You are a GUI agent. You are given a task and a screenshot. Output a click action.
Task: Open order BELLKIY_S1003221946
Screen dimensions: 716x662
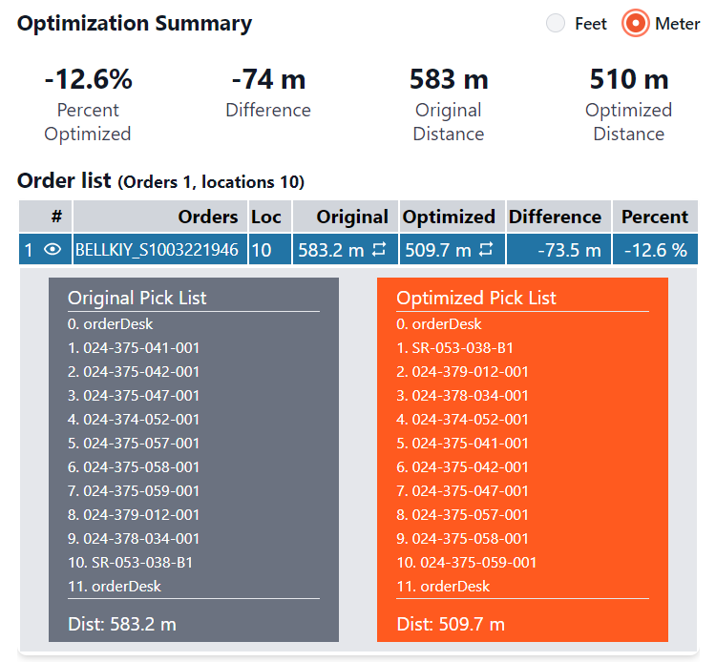click(157, 250)
